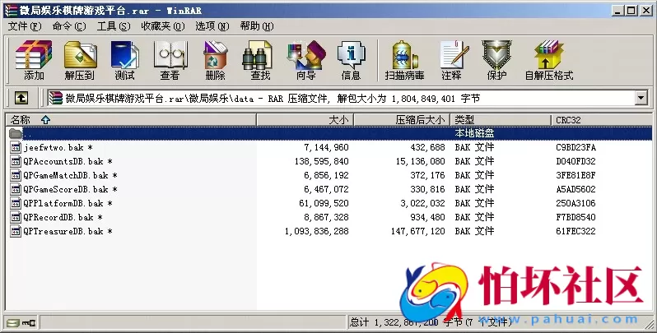Click packed size 147,677,120
This screenshot has width=657, height=333.
click(418, 231)
